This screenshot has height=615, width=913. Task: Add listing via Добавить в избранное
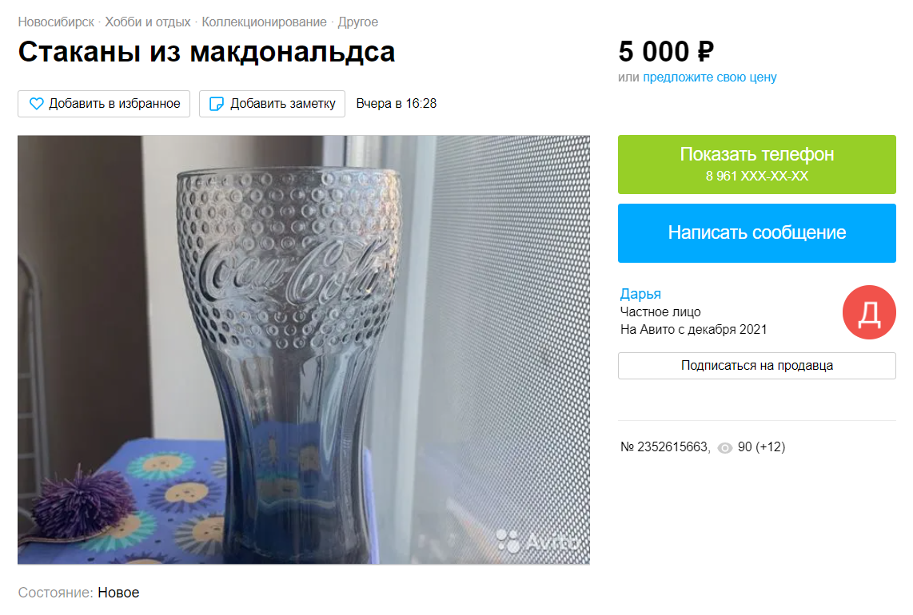[104, 104]
